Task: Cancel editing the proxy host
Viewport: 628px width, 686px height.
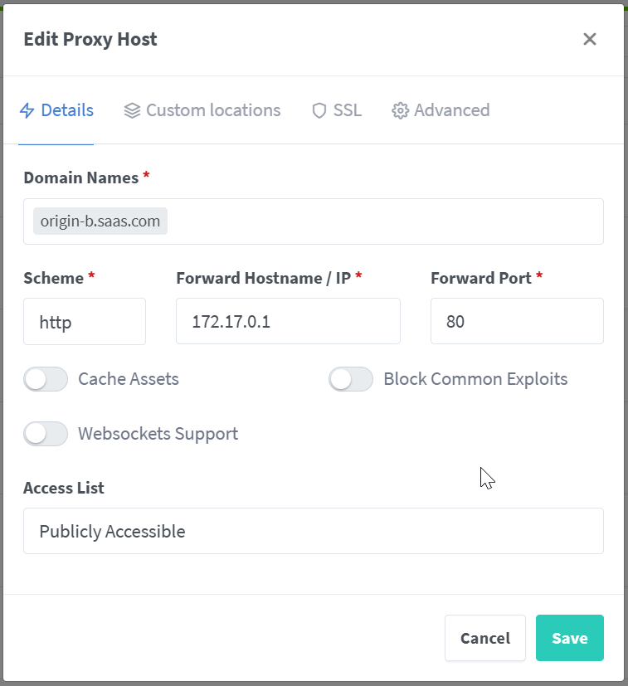Action: 484,638
